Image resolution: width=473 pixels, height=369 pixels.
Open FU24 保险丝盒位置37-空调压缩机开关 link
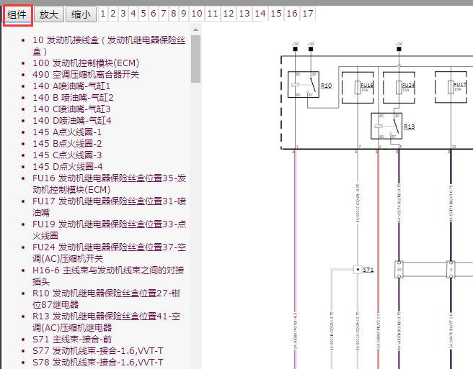pyautogui.click(x=109, y=252)
